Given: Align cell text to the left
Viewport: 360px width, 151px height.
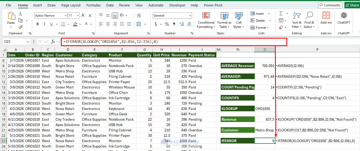Looking at the screenshot, I should pyautogui.click(x=101, y=24).
